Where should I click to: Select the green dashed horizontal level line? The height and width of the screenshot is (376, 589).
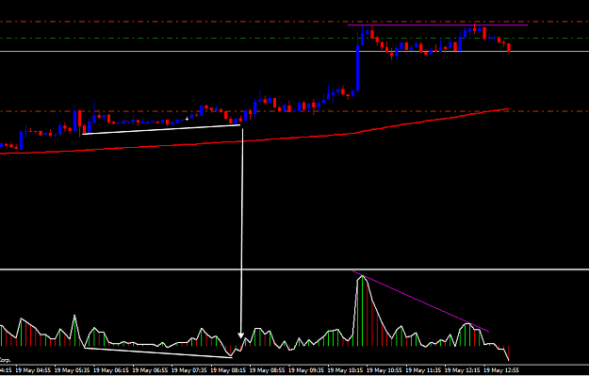coord(294,38)
